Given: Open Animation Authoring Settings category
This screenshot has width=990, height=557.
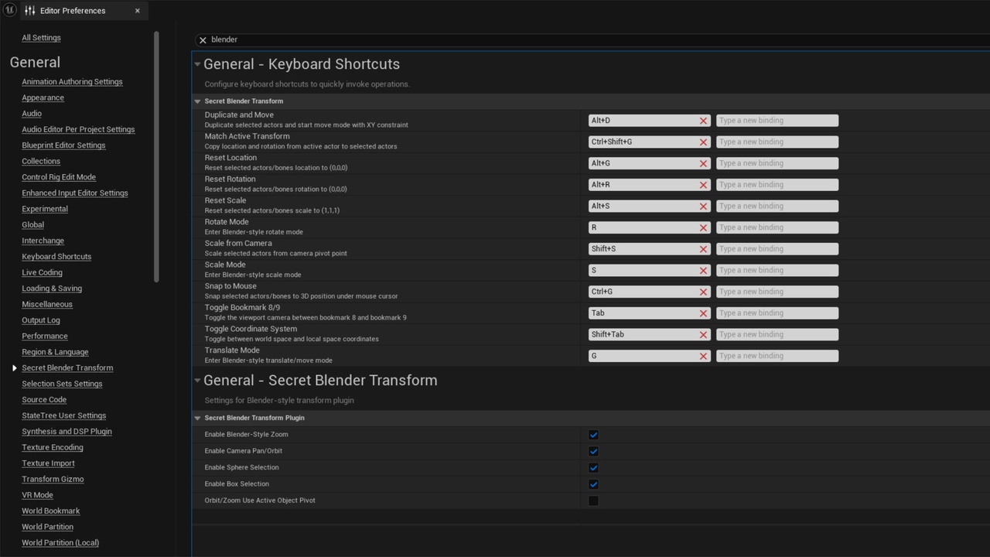Looking at the screenshot, I should pos(72,82).
